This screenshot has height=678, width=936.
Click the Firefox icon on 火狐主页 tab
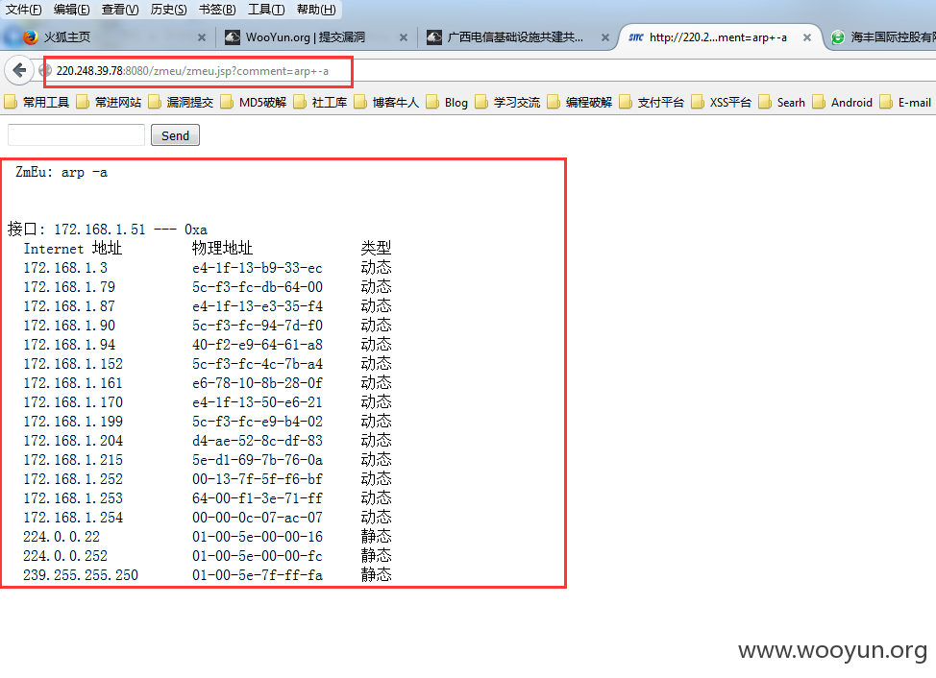click(x=31, y=36)
